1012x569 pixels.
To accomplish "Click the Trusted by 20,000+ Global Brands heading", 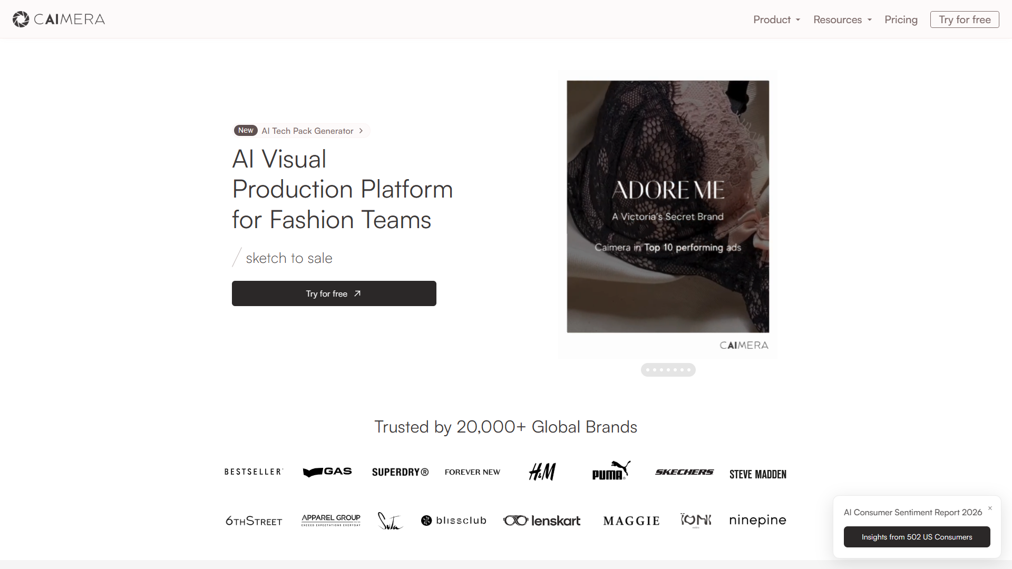I will [x=505, y=427].
